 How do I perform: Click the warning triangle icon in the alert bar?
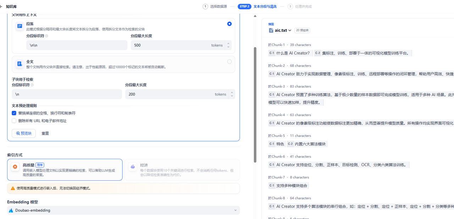coord(13,188)
